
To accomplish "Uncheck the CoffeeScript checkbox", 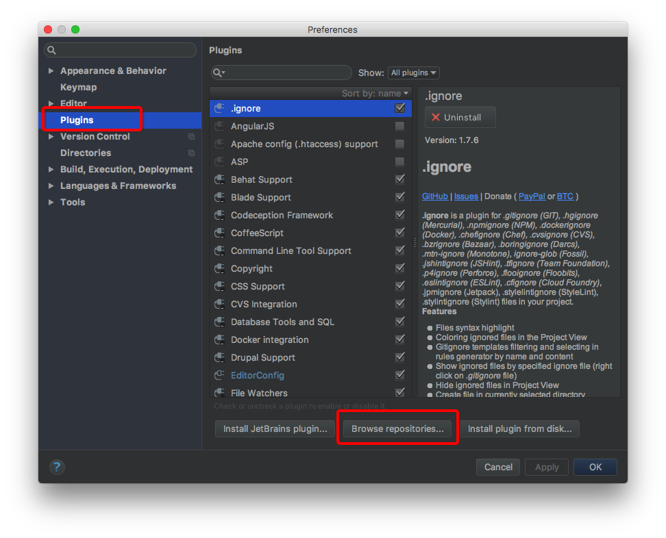I will click(x=399, y=233).
